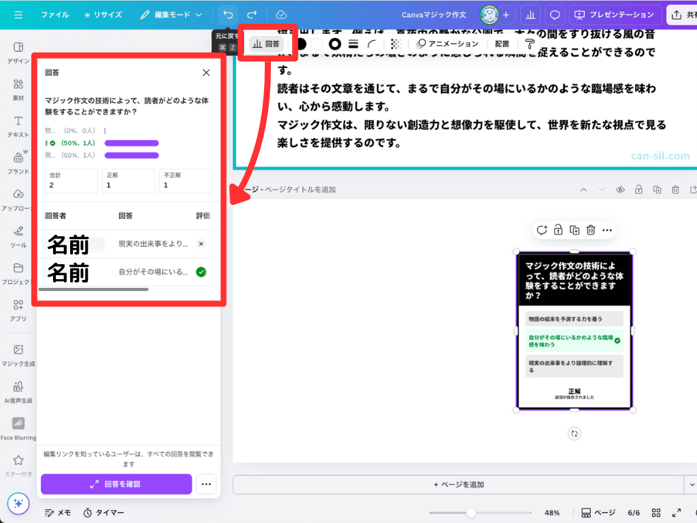Open the リサイズ menu
The height and width of the screenshot is (523, 697).
[x=103, y=15]
